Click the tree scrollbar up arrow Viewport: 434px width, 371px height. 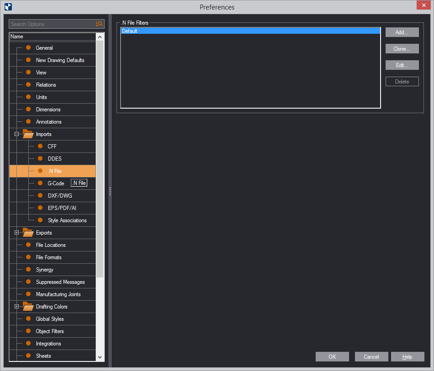pos(100,37)
